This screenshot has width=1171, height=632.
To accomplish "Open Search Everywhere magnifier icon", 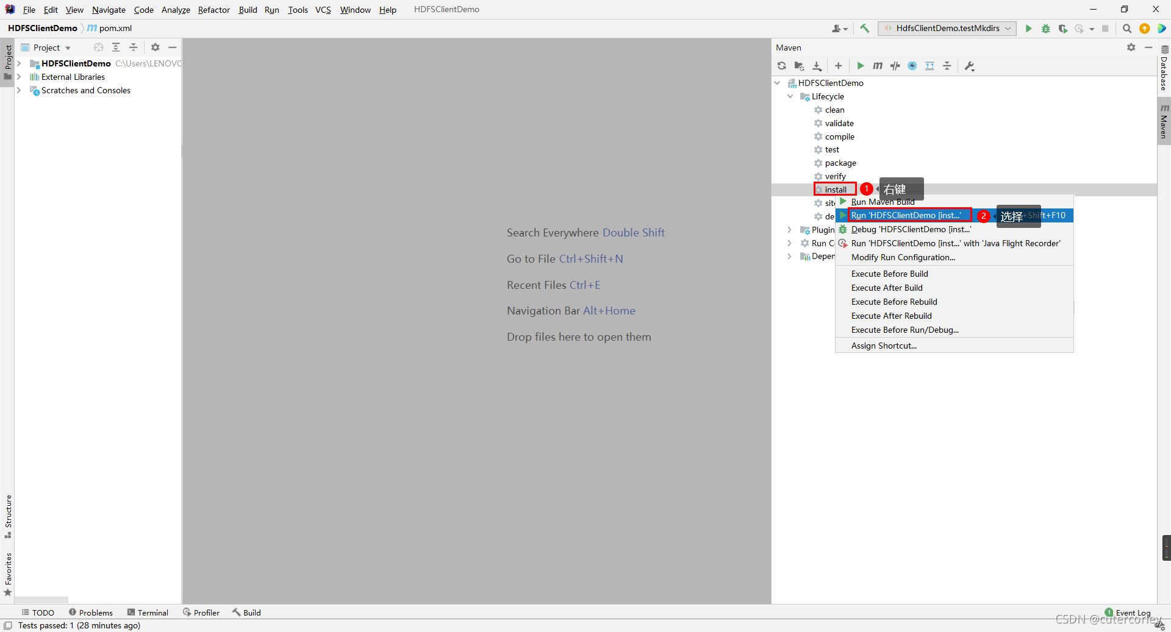I will tap(1127, 29).
